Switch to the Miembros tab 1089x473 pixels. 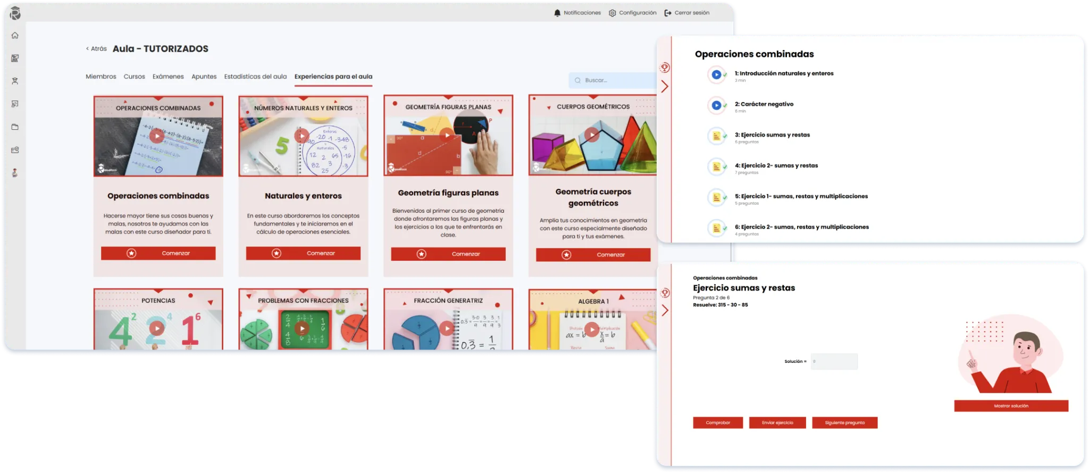click(100, 77)
